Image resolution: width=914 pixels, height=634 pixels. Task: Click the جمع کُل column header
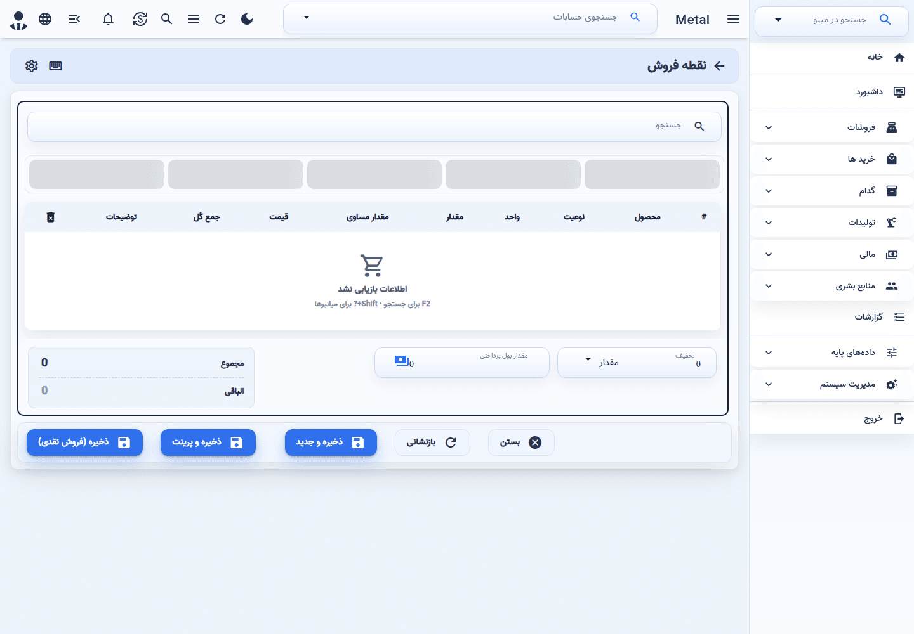click(x=207, y=217)
